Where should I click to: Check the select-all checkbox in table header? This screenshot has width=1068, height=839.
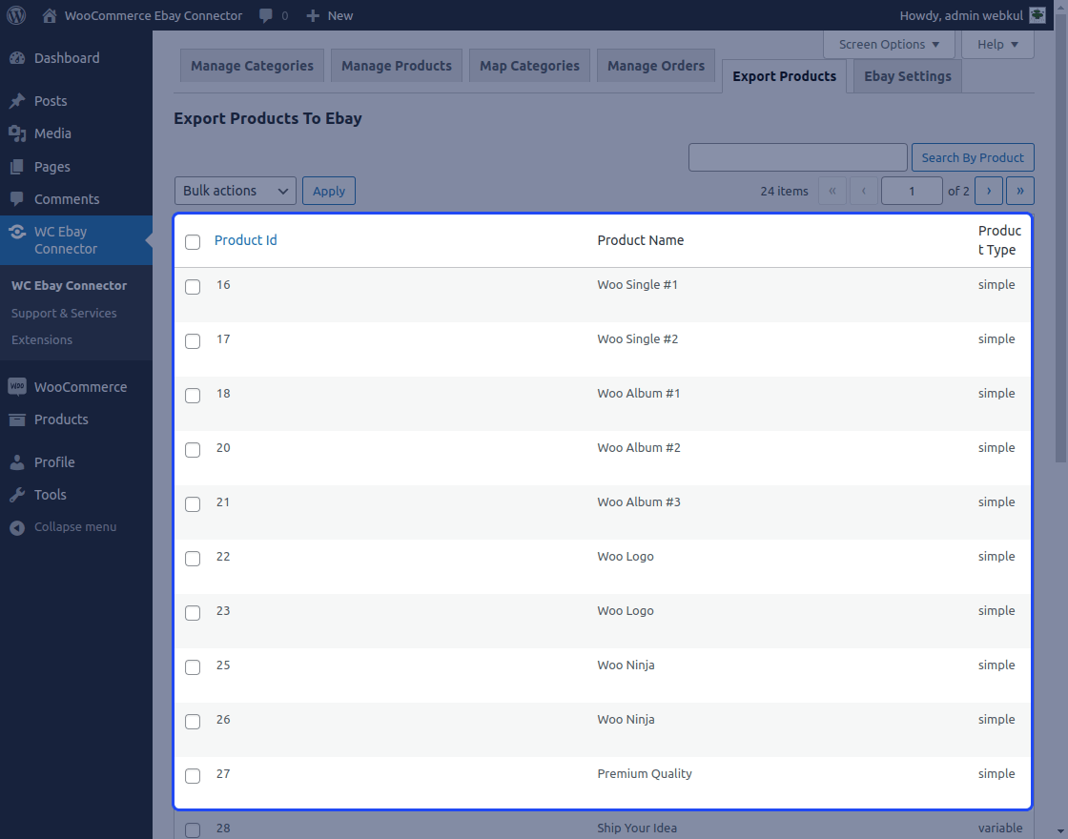coord(192,242)
